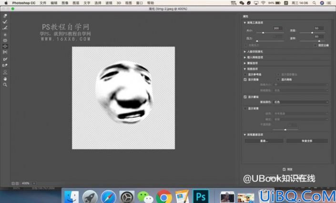This screenshot has width=336, height=203.
Task: Click the density field showing 50
Action: (319, 28)
